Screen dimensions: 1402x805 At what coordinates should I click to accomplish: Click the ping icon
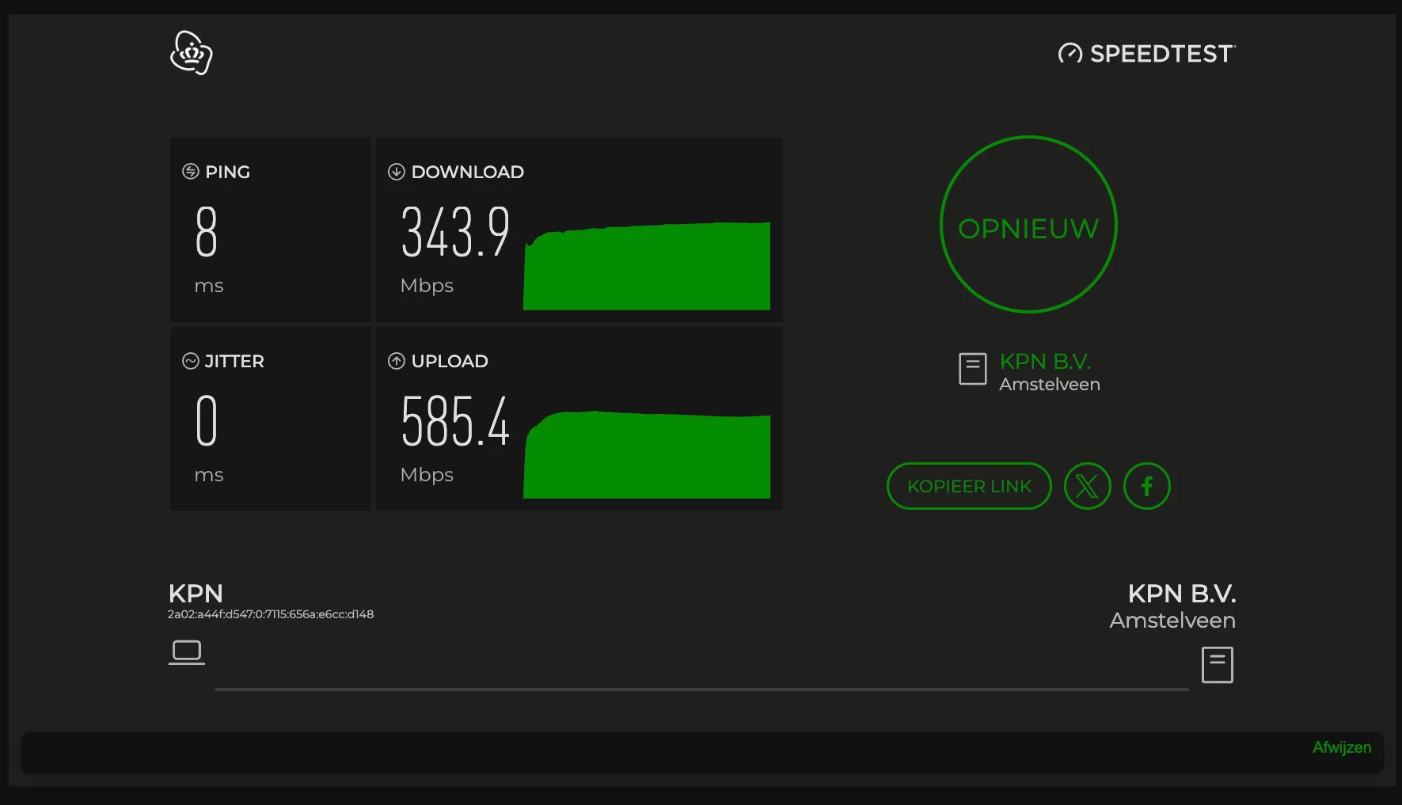[x=191, y=172]
